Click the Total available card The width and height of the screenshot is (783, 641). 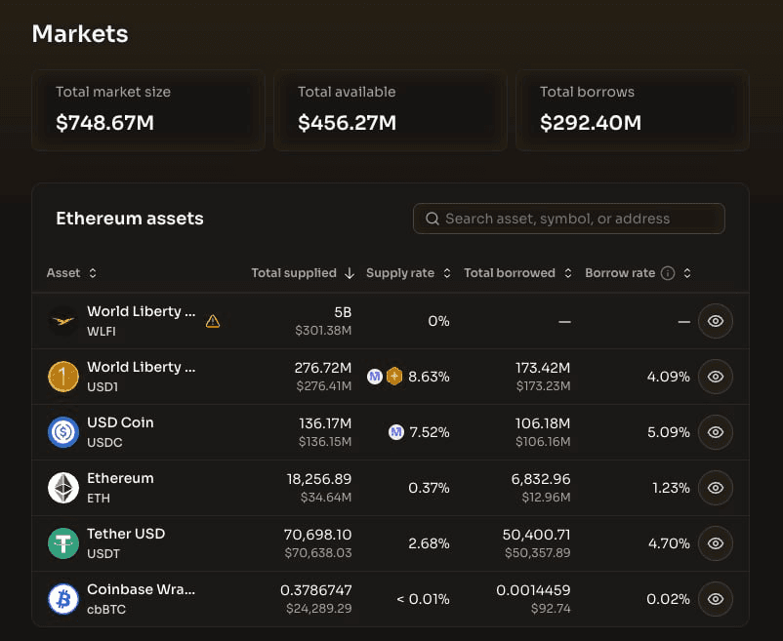coord(390,110)
